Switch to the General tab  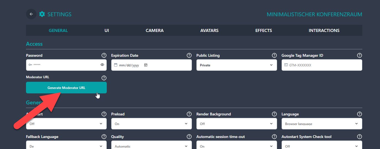pyautogui.click(x=58, y=30)
